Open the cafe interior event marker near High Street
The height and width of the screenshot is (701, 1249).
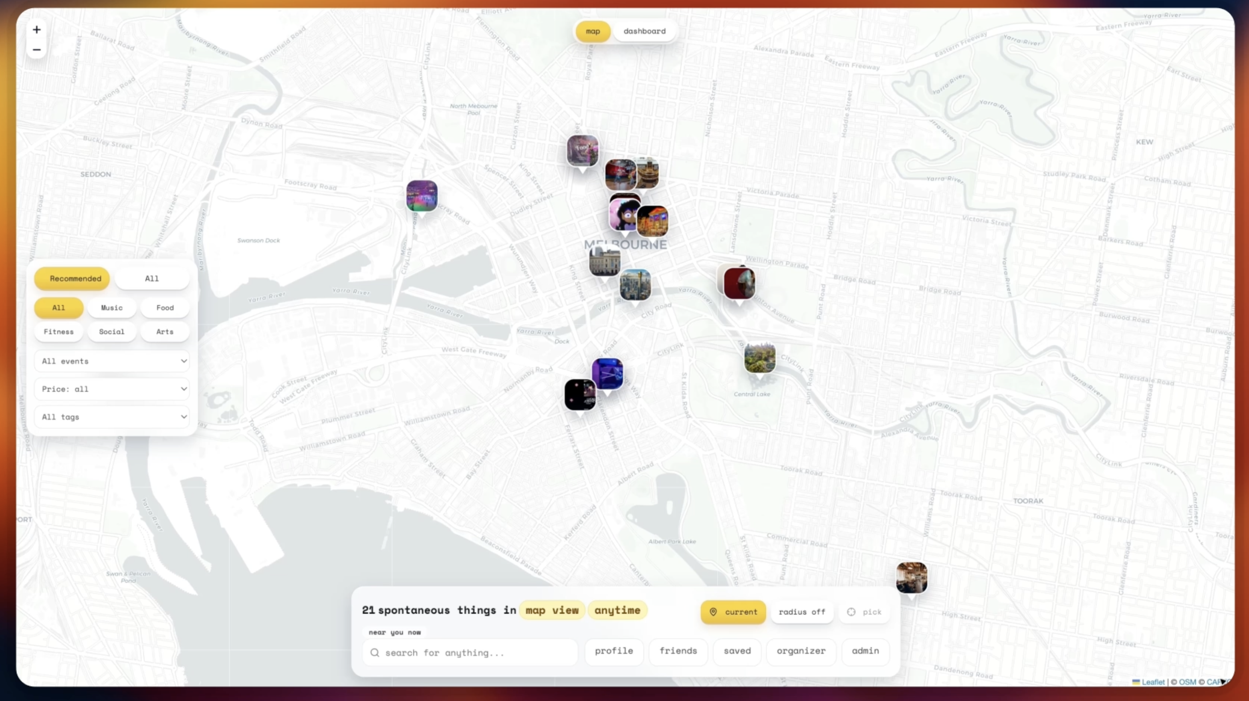pyautogui.click(x=911, y=577)
